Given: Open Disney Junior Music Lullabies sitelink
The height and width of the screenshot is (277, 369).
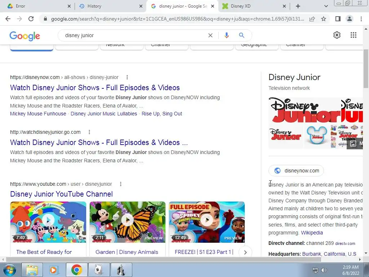Looking at the screenshot, I should tap(104, 114).
